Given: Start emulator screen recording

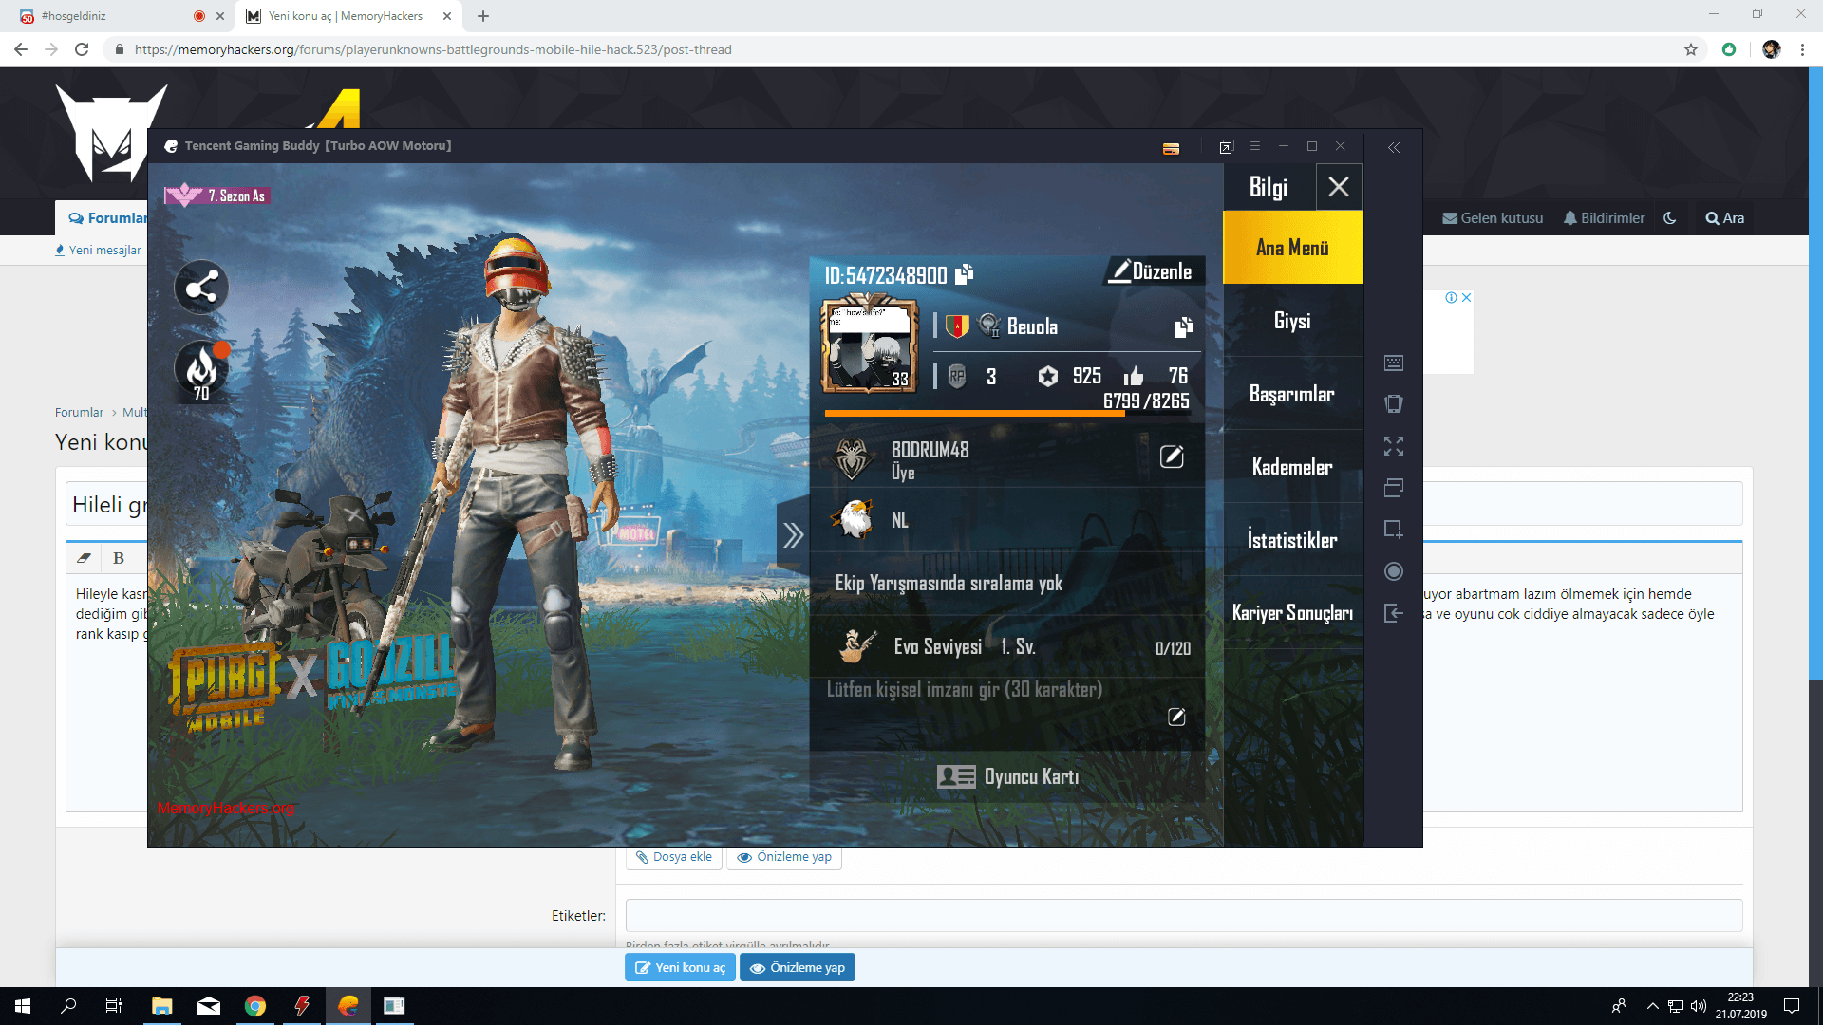Looking at the screenshot, I should [x=1394, y=571].
